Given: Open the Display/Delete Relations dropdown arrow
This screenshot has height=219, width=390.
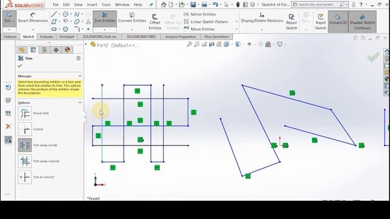Looking at the screenshot, I should (x=262, y=30).
